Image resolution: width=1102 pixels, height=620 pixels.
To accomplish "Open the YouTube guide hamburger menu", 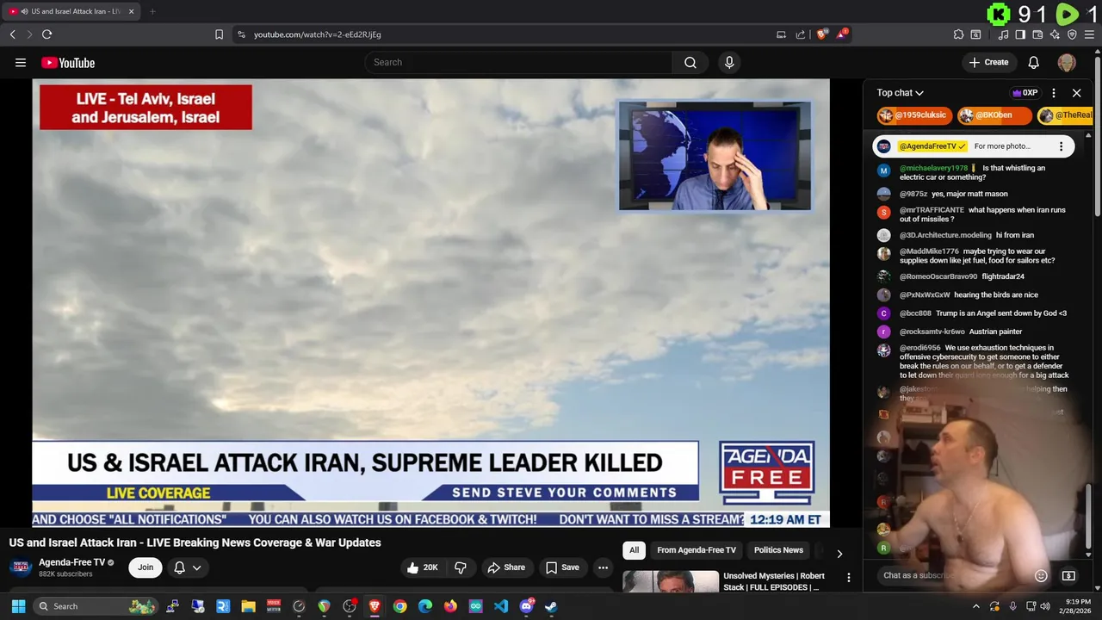I will 21,62.
